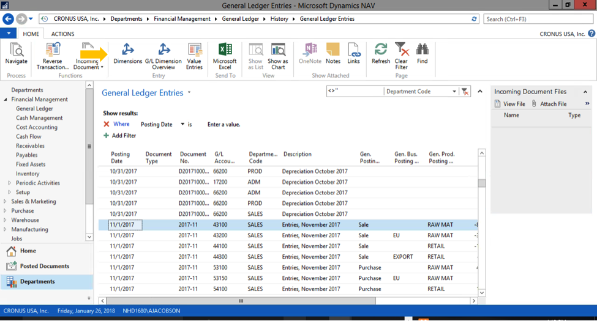Click Show as List view
Screen dimensions: 597x321
click(255, 56)
